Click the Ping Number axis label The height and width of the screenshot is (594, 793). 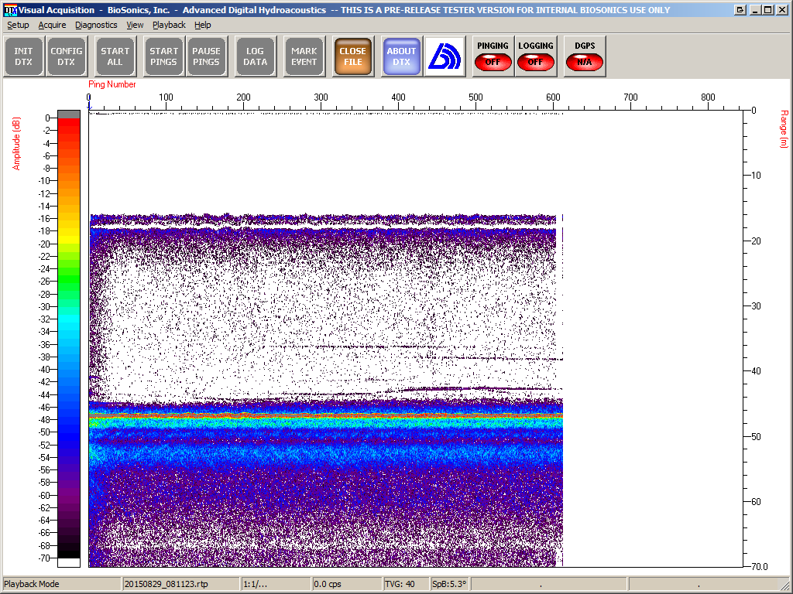click(x=112, y=84)
